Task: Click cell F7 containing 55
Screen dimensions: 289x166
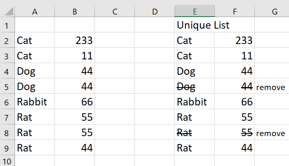Action: click(x=235, y=117)
